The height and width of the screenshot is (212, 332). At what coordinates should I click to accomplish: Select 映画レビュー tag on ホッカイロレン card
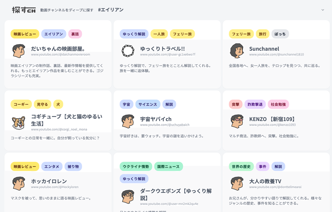[25, 167]
